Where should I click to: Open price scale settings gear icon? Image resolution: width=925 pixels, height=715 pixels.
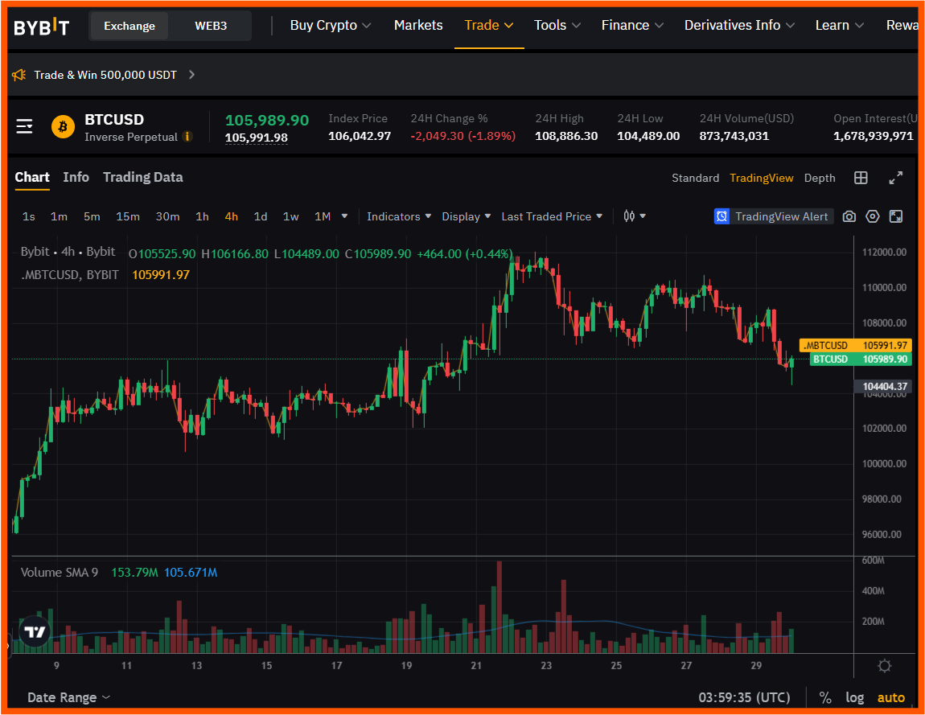tap(884, 666)
